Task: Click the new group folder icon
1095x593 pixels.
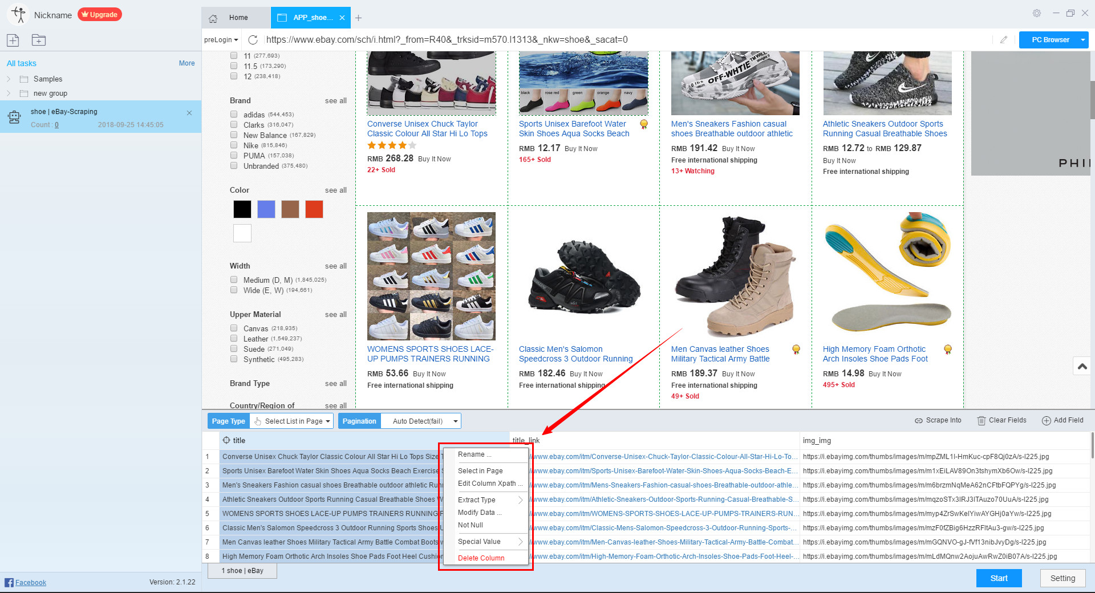Action: 39,40
